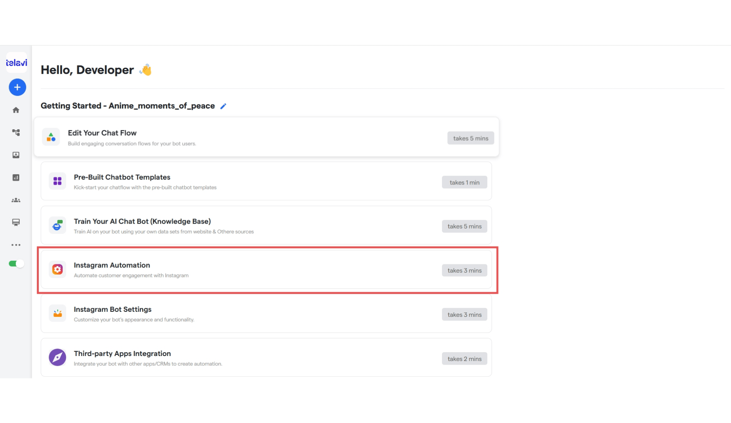The width and height of the screenshot is (731, 423).
Task: Open Third-party Apps Integration title
Action: click(x=123, y=354)
